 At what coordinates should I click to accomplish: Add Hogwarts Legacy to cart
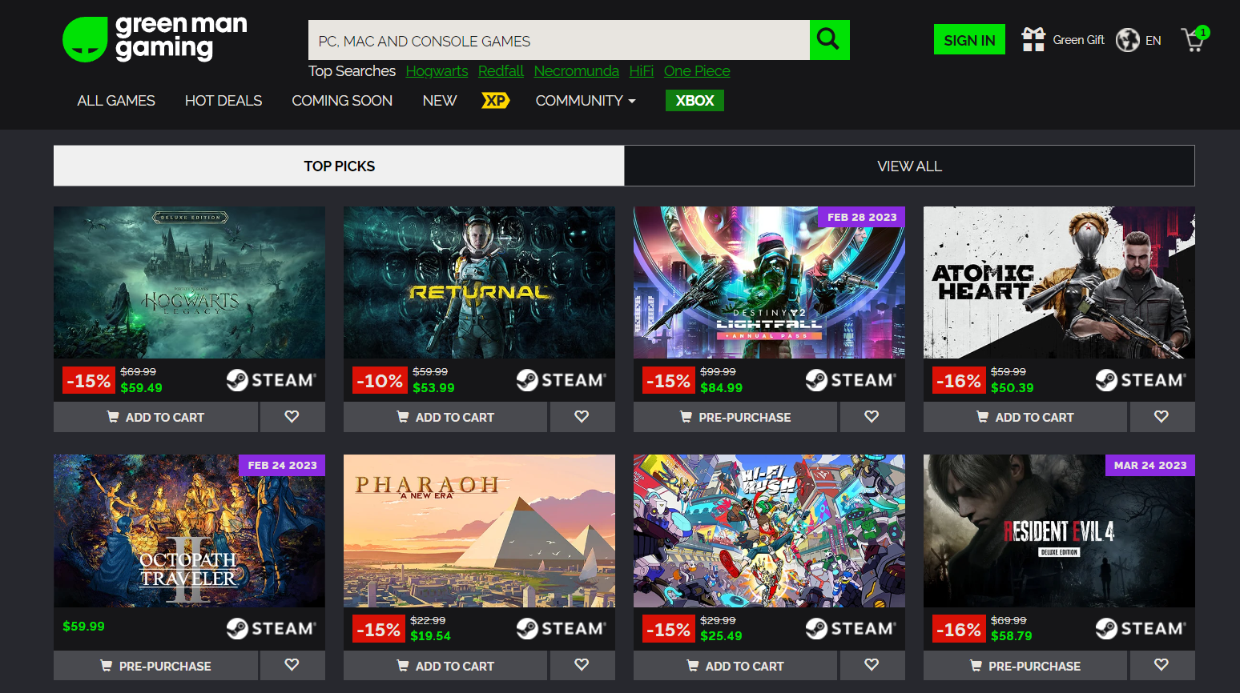(x=156, y=417)
